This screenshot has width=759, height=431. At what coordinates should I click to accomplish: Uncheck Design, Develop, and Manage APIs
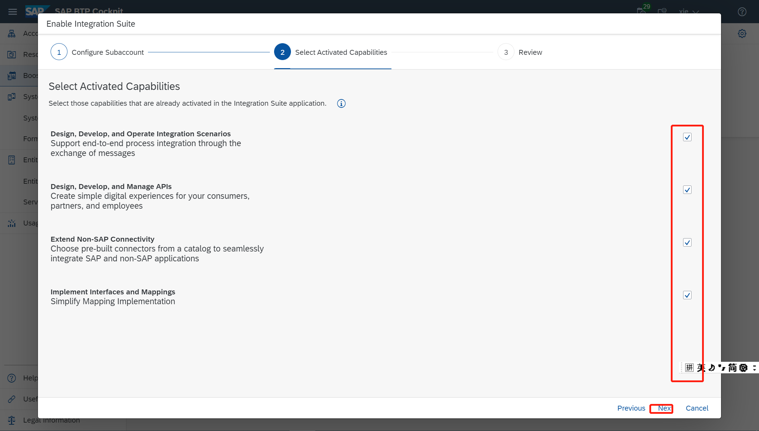[687, 190]
